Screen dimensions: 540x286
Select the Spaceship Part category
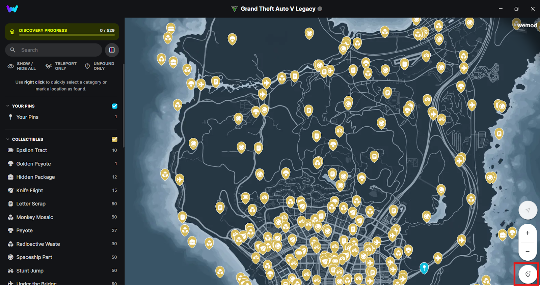tap(62, 257)
